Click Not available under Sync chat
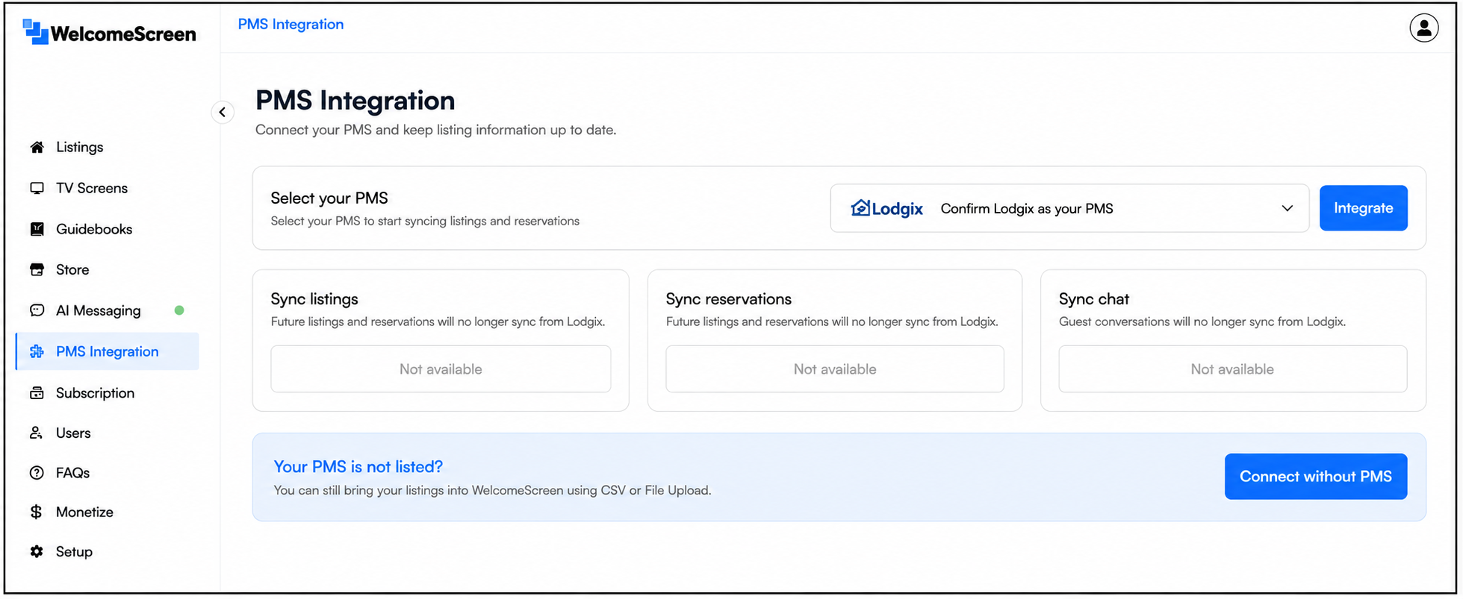 coord(1232,369)
